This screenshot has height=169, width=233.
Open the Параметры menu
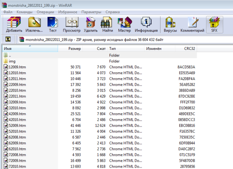(x=91, y=12)
